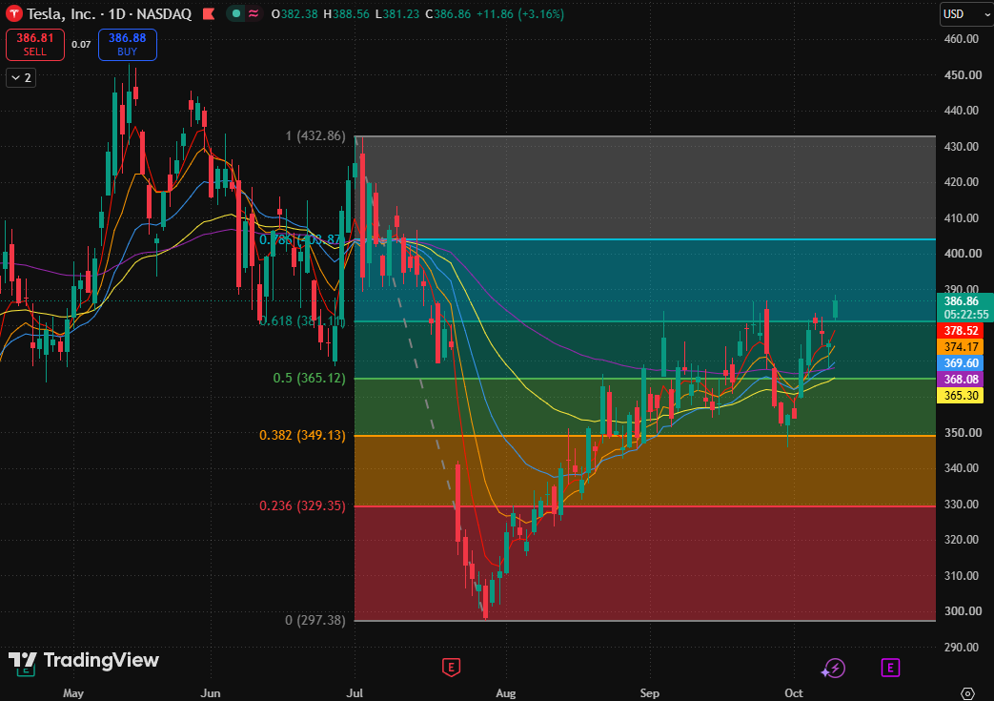
Task: Click the Jun label on time axis
Action: click(211, 692)
